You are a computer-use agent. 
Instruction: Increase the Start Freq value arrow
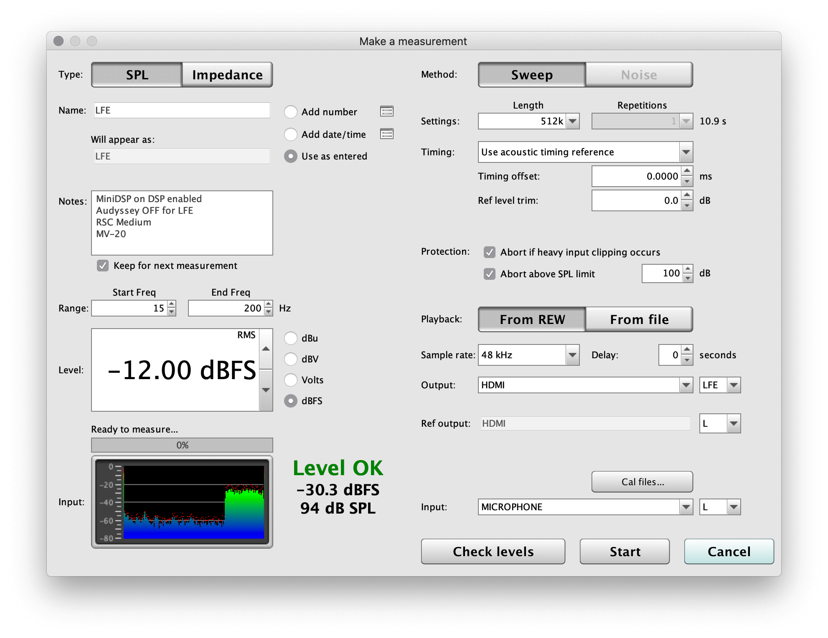[x=172, y=304]
